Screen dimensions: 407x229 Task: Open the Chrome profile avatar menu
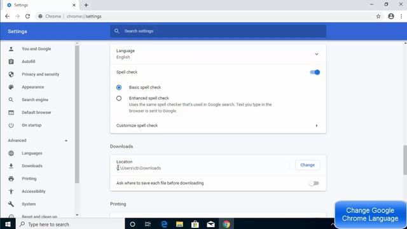point(391,17)
